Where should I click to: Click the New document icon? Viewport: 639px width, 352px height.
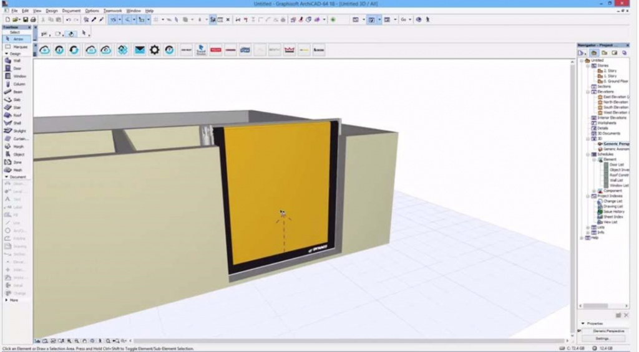[7, 19]
